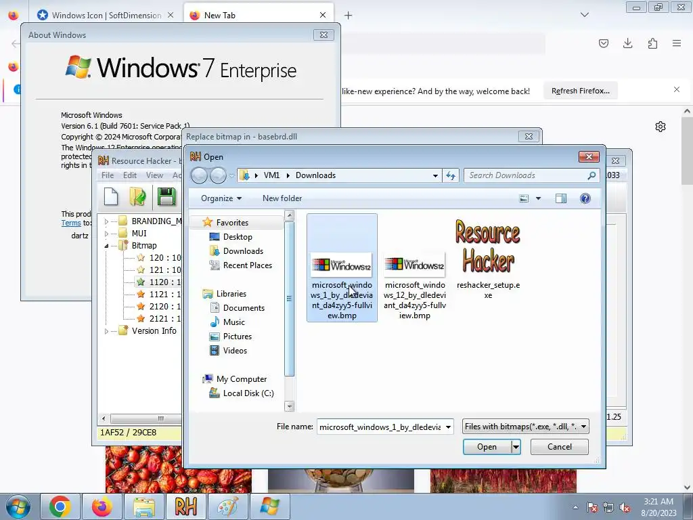
Task: Open the File menu in Resource Hacker
Action: click(x=108, y=175)
